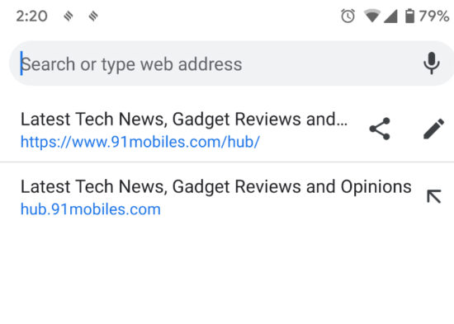Screen dimensions: 454x324
Task: Refine the hub.91mobiles.com suggestion using arrow icon
Action: point(433,196)
